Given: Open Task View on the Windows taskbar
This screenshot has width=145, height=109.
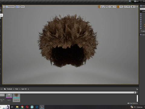Looking at the screenshot, I should tap(12, 107).
